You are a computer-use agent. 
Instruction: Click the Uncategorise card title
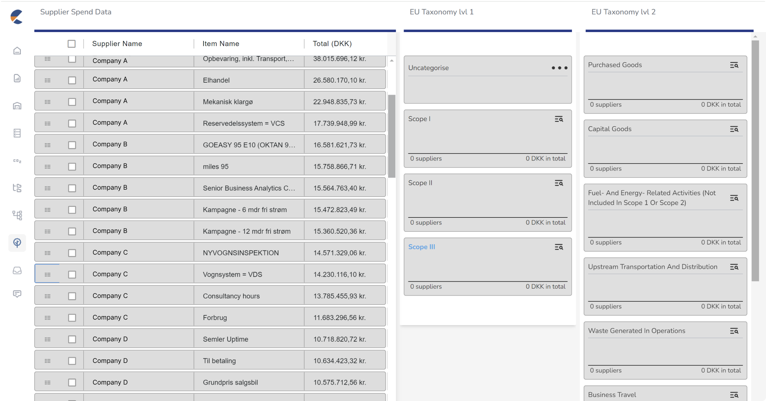pos(428,68)
